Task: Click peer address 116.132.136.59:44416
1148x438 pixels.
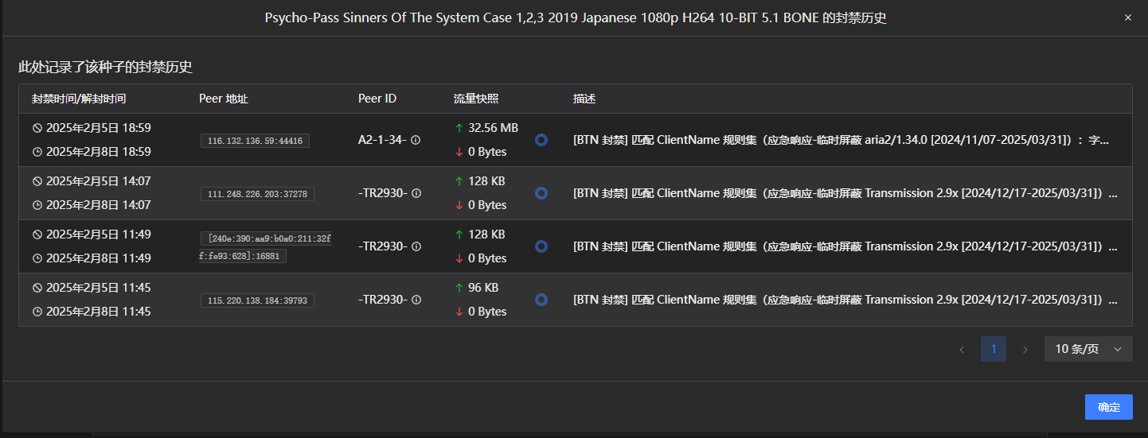Action: coord(255,141)
